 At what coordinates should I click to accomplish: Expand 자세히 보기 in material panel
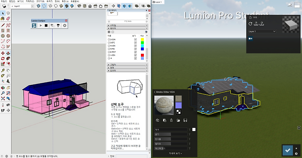point(175,154)
